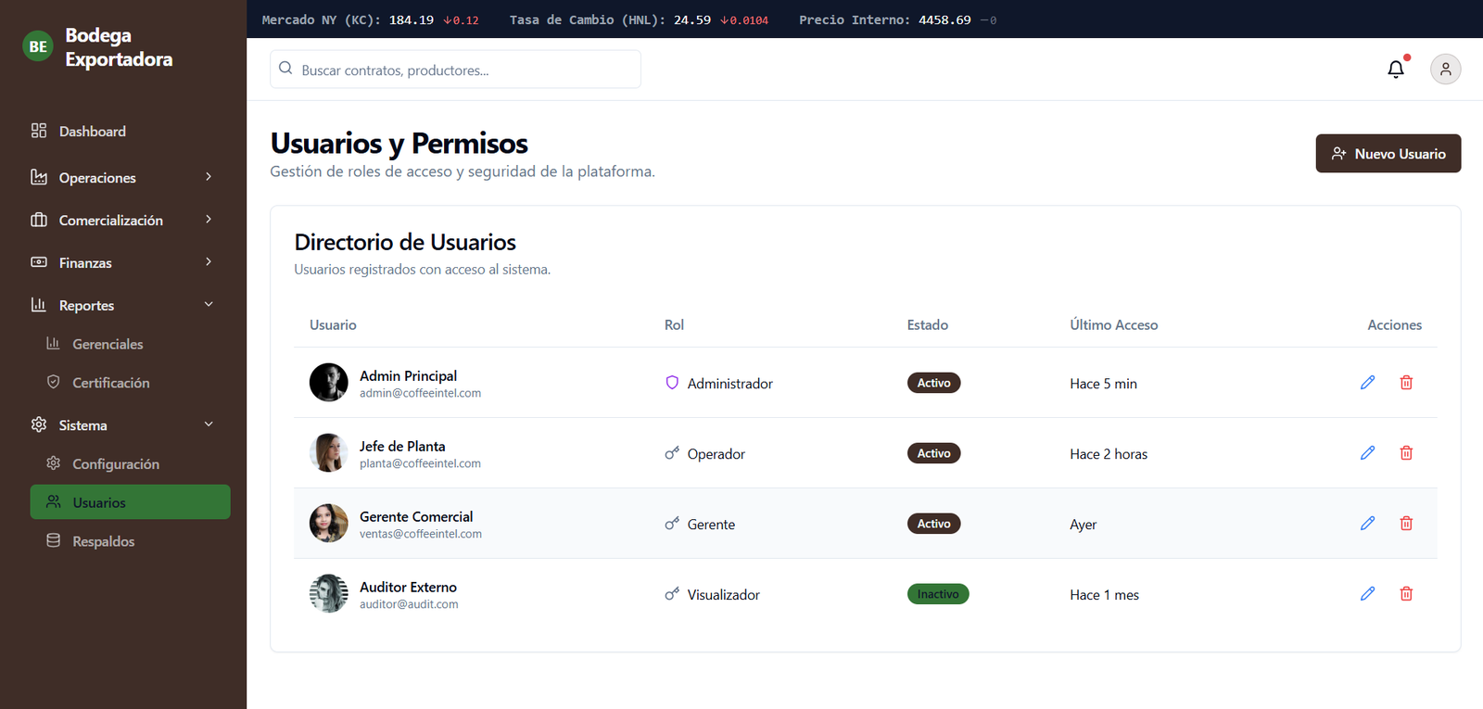Delete Auditor Externo user
The height and width of the screenshot is (709, 1483).
[1406, 594]
